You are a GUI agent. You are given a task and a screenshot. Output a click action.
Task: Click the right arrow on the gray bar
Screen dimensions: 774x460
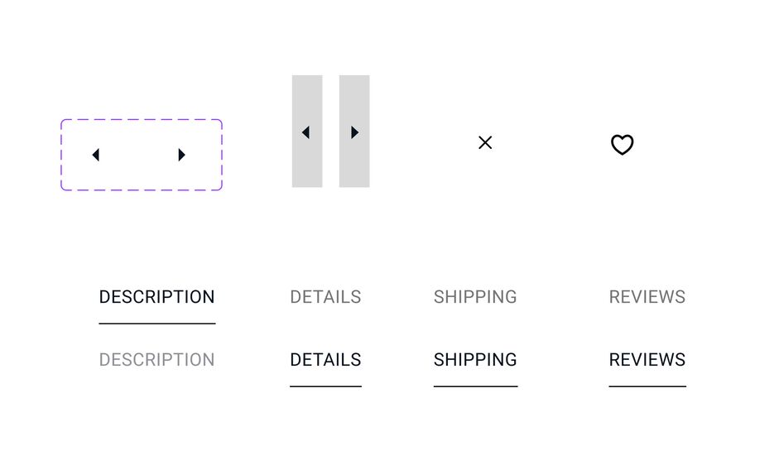[x=355, y=132]
